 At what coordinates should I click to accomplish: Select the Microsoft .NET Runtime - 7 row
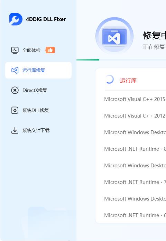pyautogui.click(x=135, y=182)
